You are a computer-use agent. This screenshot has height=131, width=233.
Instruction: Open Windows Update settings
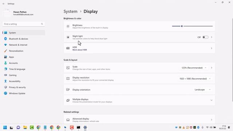[x=24, y=94]
